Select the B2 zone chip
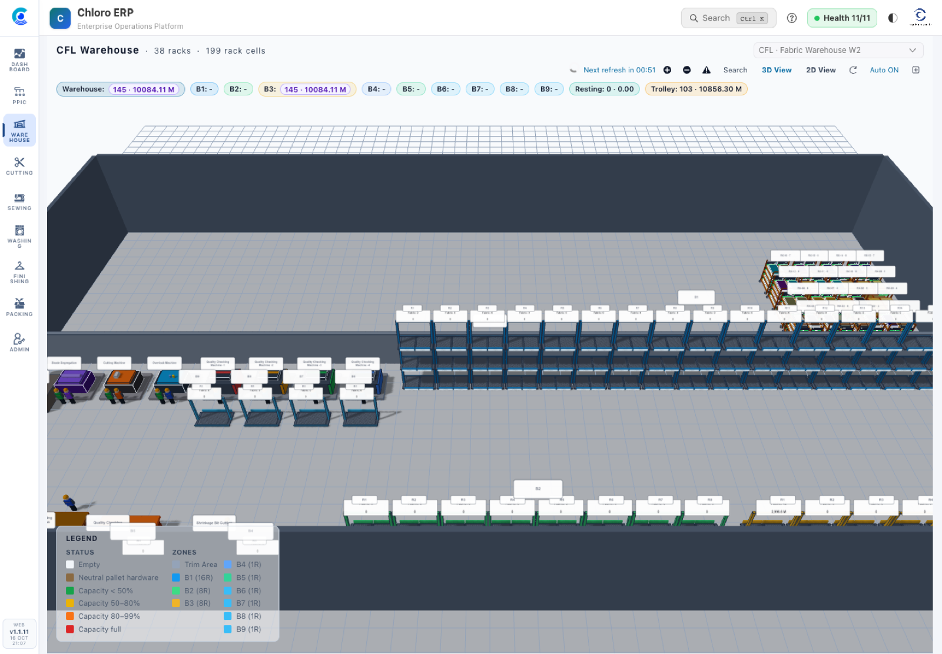The width and height of the screenshot is (942, 654). point(238,89)
